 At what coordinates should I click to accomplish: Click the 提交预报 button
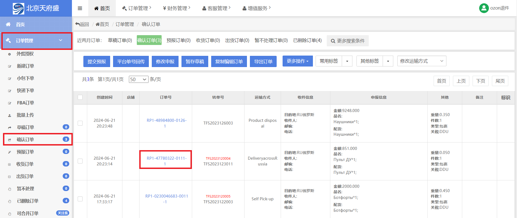[97, 62]
